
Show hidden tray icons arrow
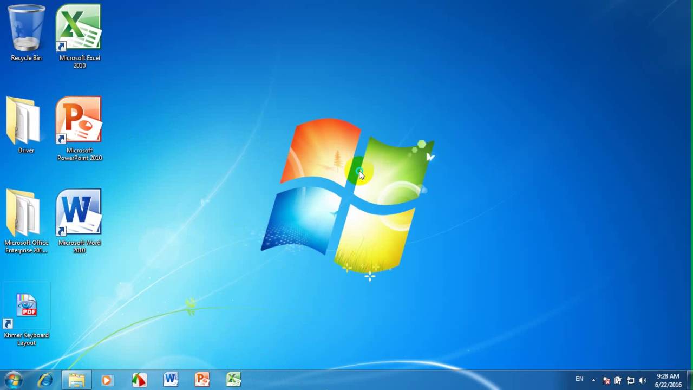(x=593, y=380)
